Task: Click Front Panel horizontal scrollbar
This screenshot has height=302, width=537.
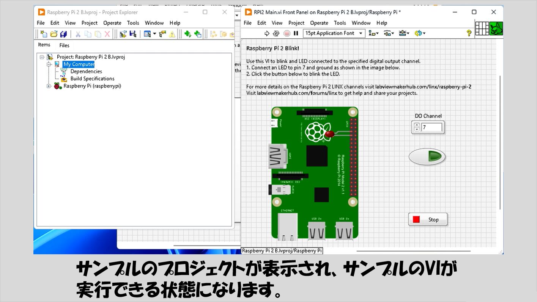Action: pos(414,250)
